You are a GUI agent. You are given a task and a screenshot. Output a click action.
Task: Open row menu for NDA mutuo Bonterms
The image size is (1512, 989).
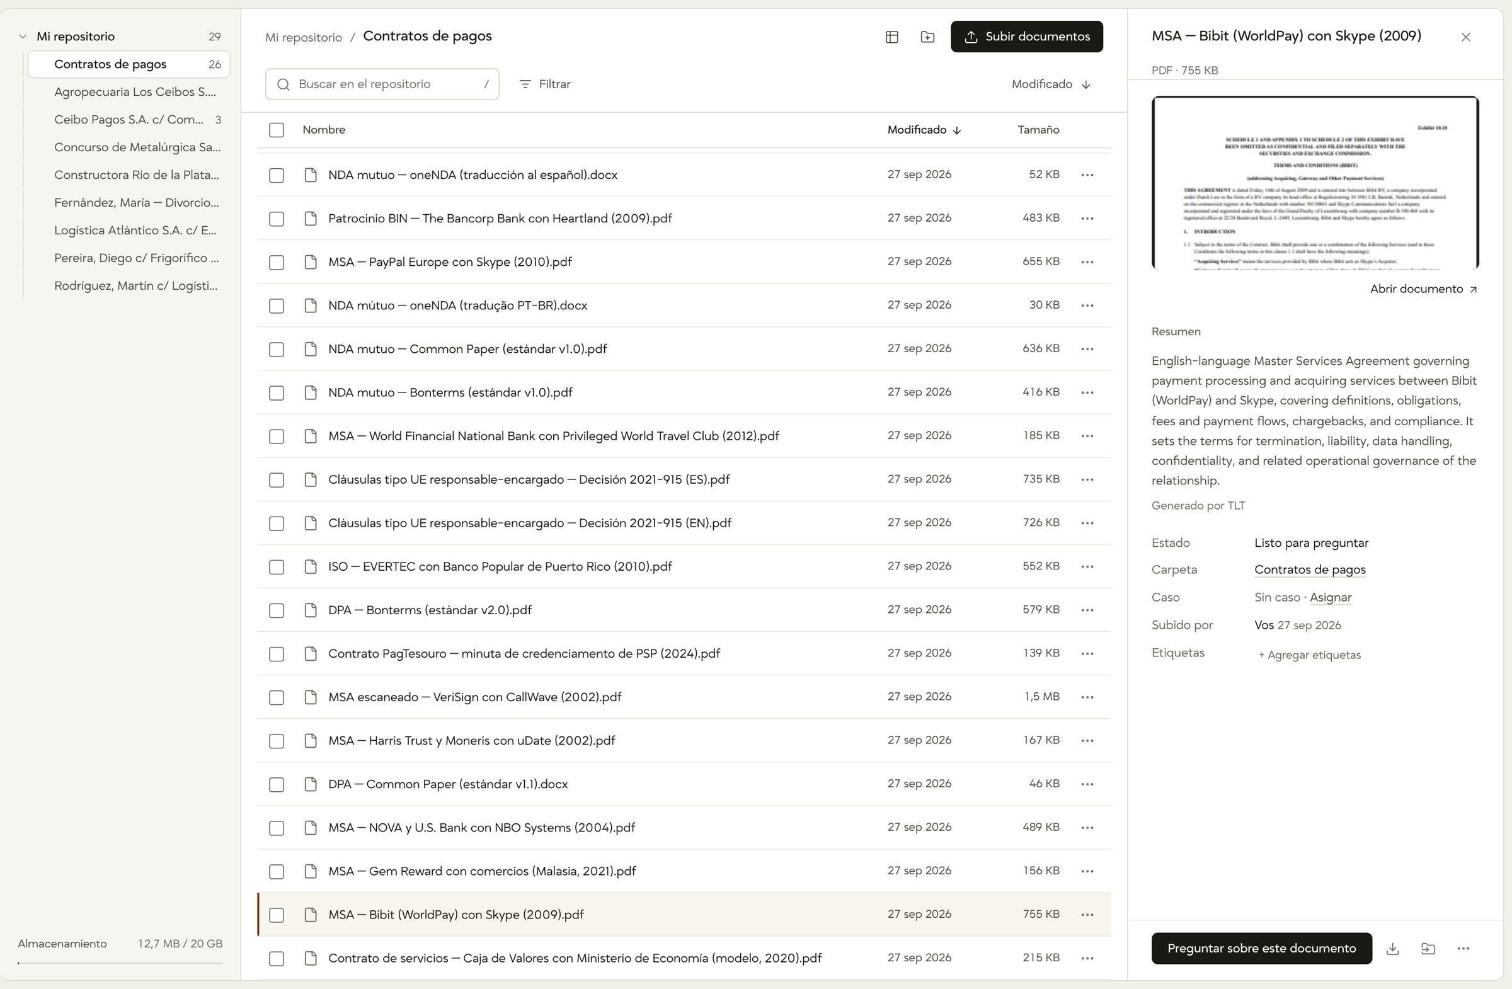tap(1087, 392)
